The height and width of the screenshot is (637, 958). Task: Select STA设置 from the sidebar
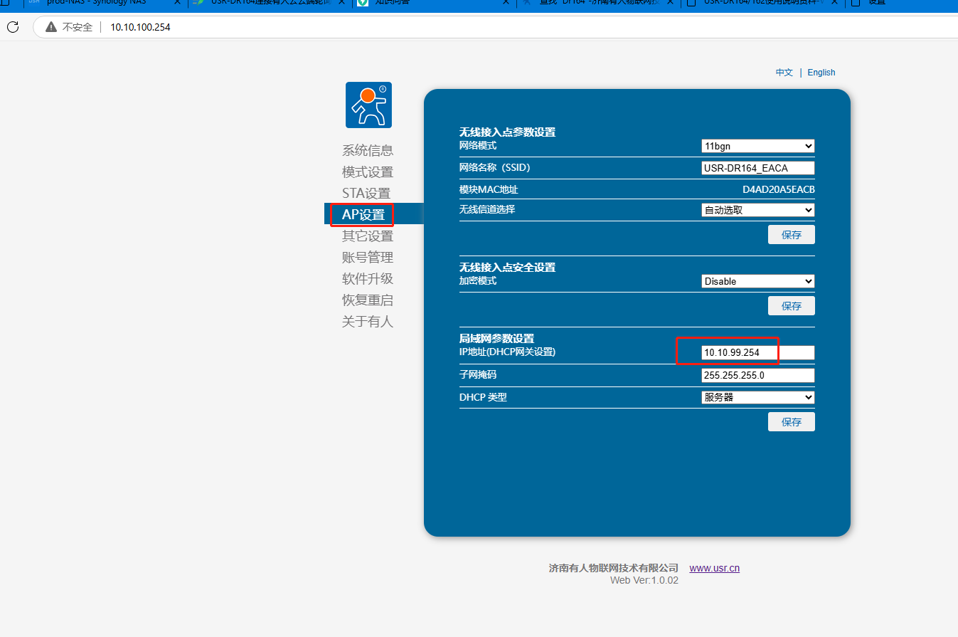pos(366,193)
